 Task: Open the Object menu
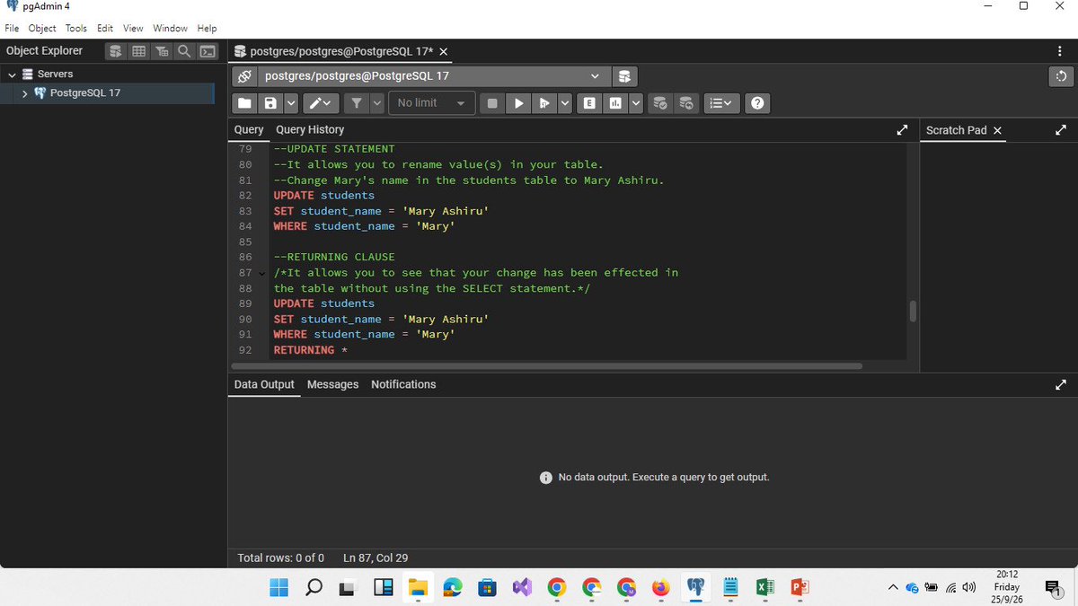click(42, 28)
